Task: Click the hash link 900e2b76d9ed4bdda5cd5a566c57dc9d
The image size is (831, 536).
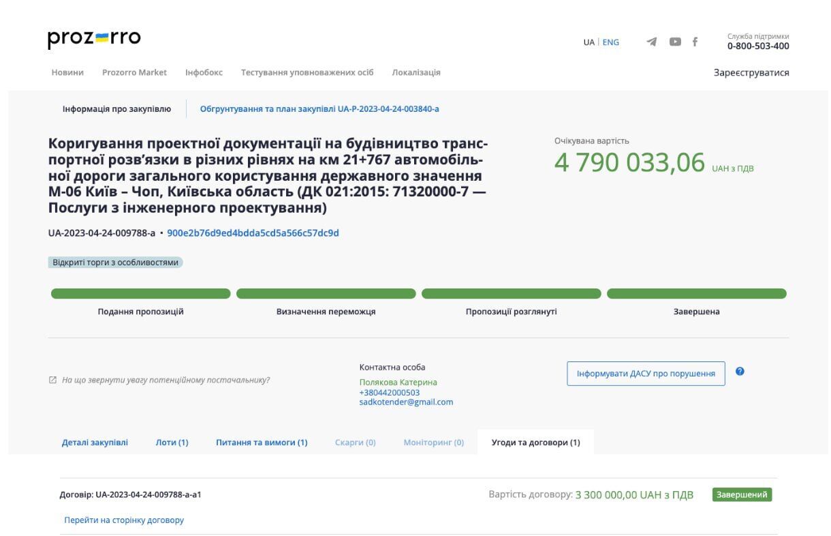Action: click(x=253, y=233)
